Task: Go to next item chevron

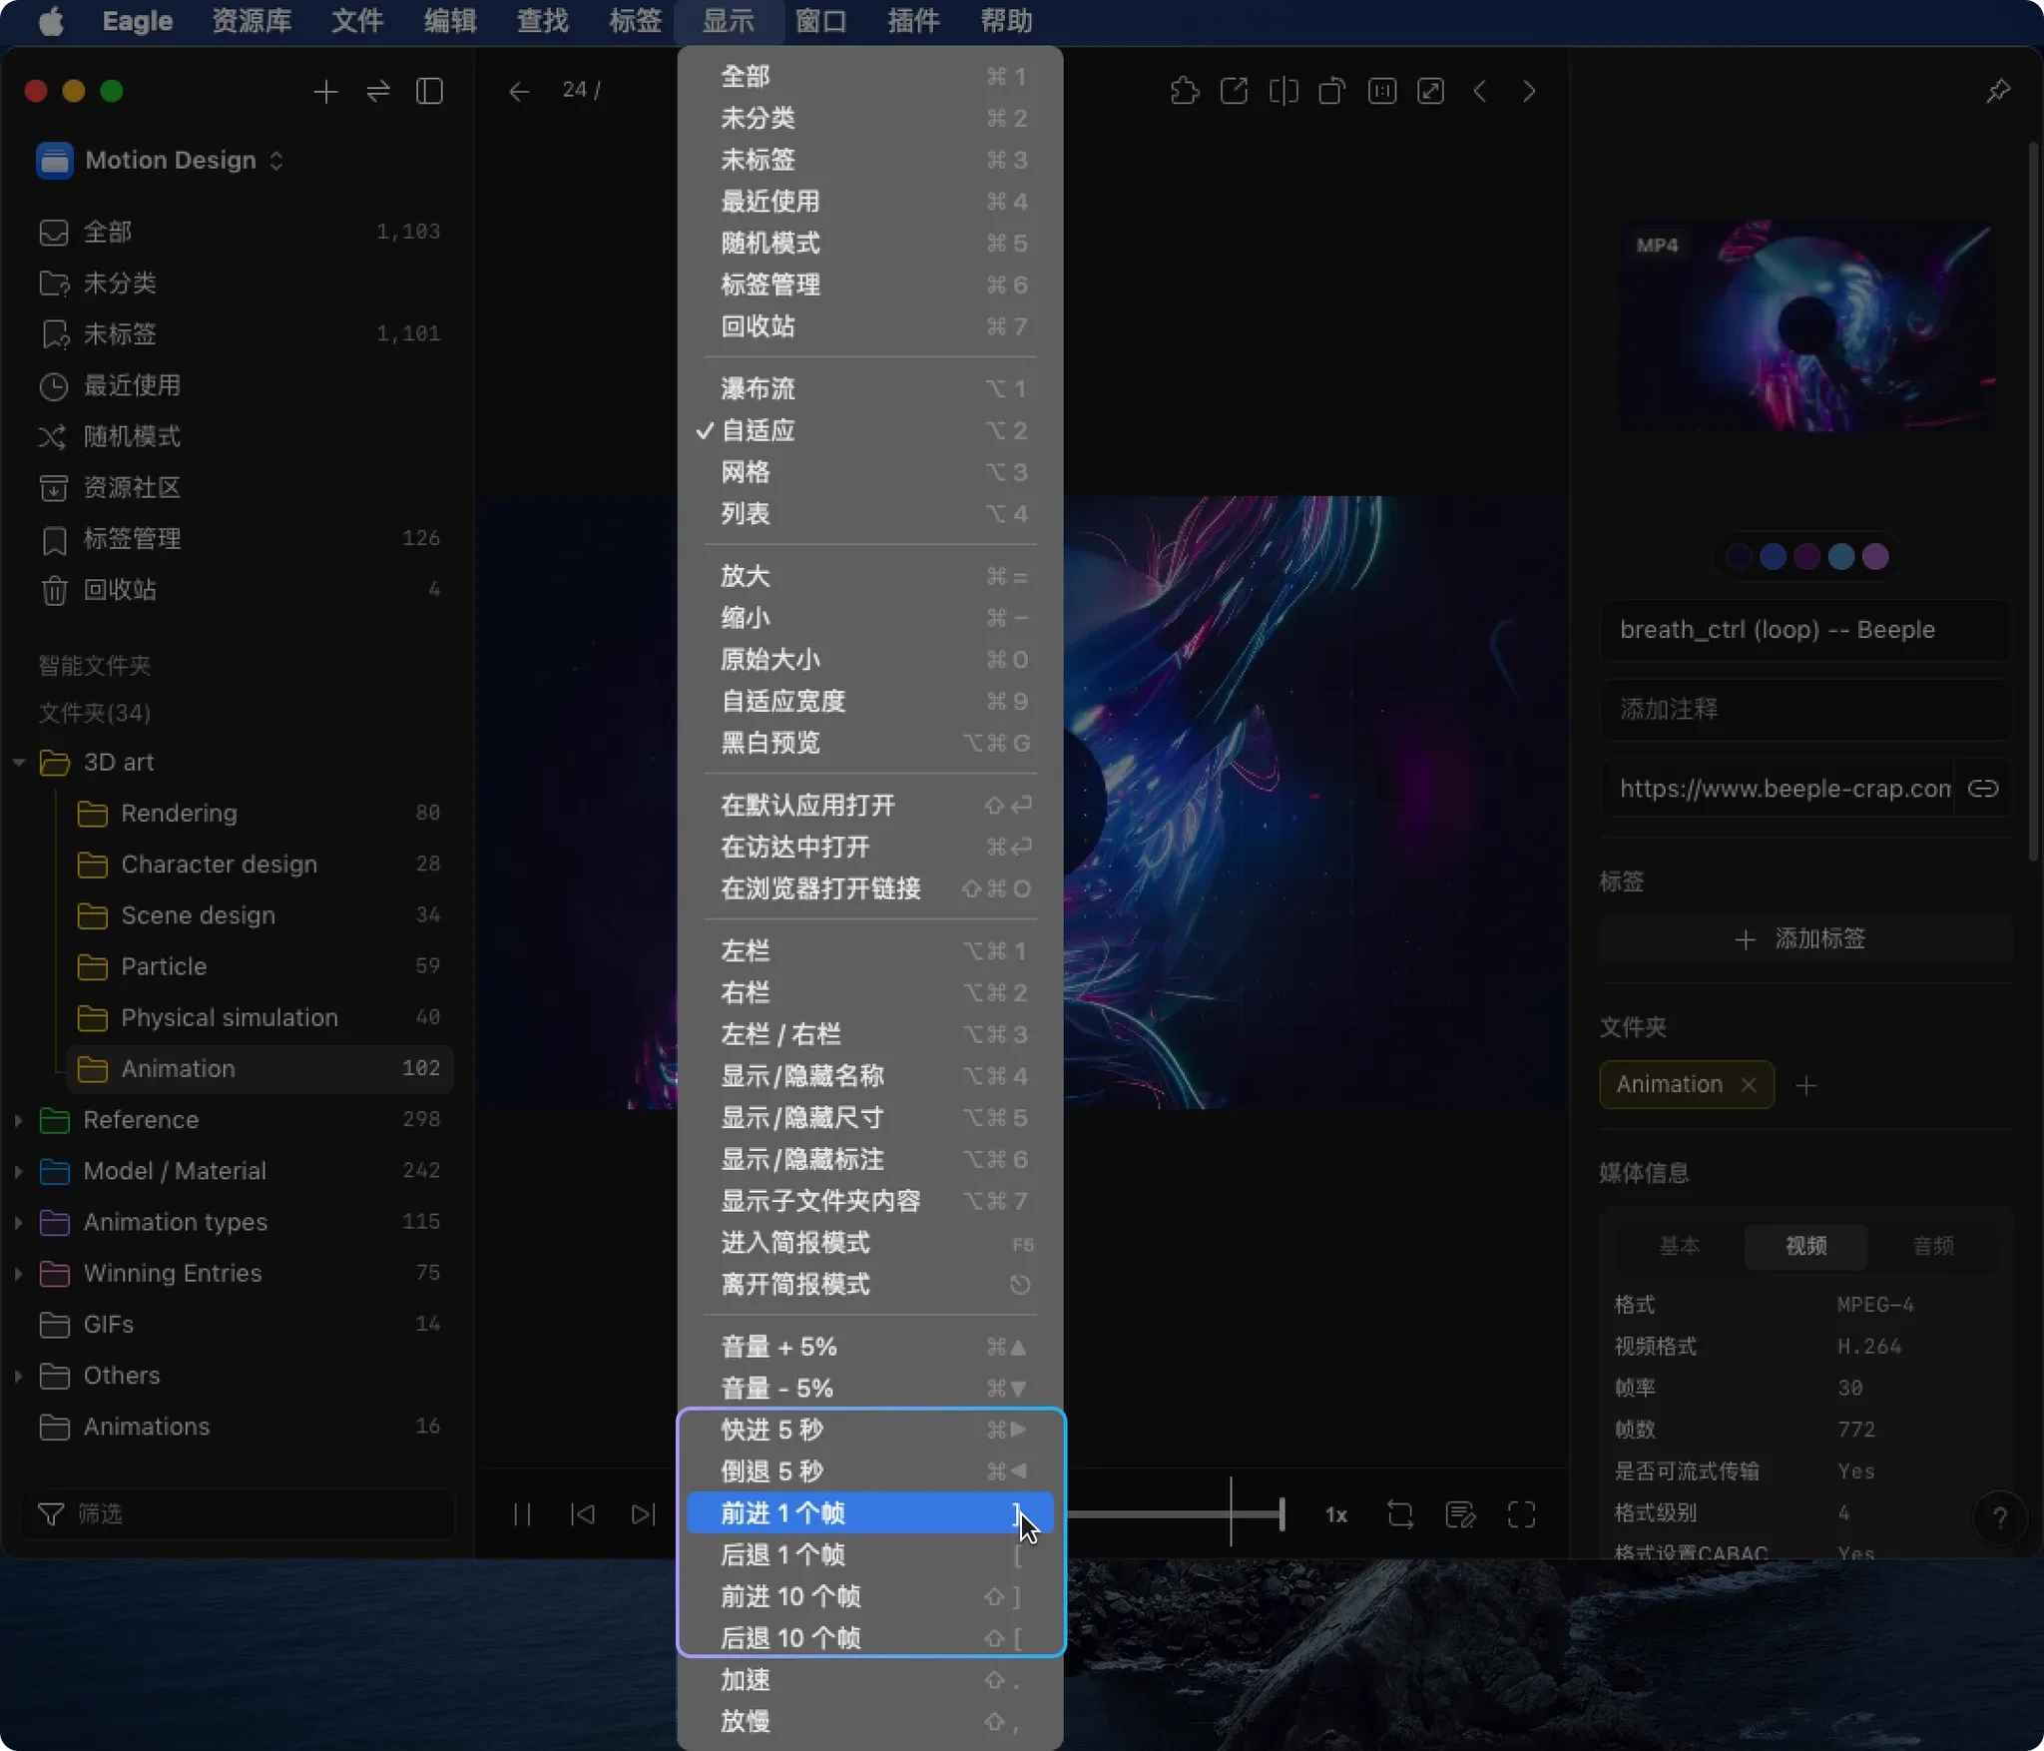Action: point(1529,92)
